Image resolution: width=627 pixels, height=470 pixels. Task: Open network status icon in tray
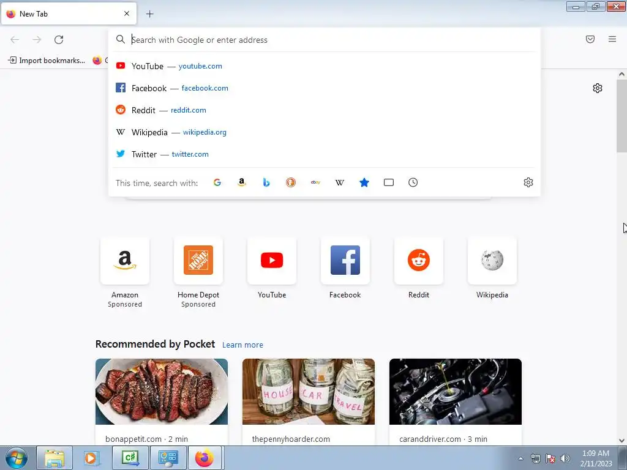coord(535,458)
